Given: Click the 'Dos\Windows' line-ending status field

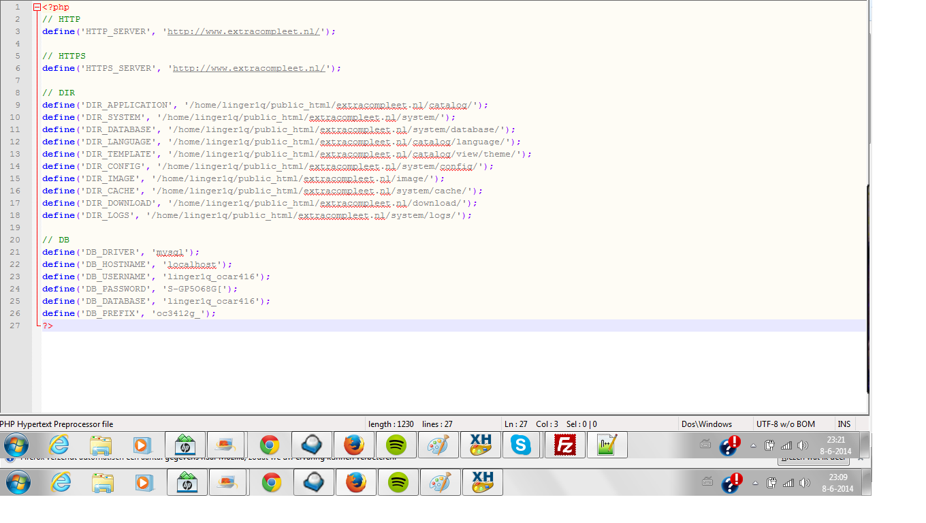Looking at the screenshot, I should coord(707,424).
